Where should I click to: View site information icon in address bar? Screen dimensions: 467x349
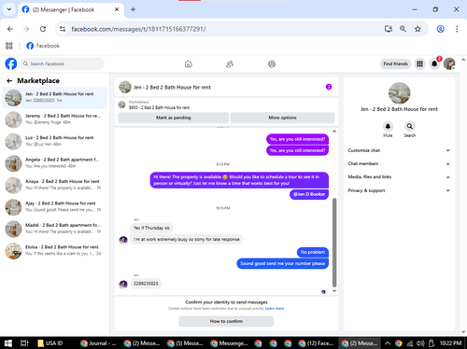tap(63, 29)
